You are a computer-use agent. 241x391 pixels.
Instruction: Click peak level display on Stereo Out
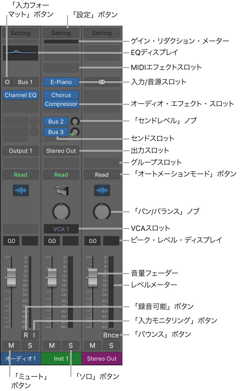click(x=111, y=241)
